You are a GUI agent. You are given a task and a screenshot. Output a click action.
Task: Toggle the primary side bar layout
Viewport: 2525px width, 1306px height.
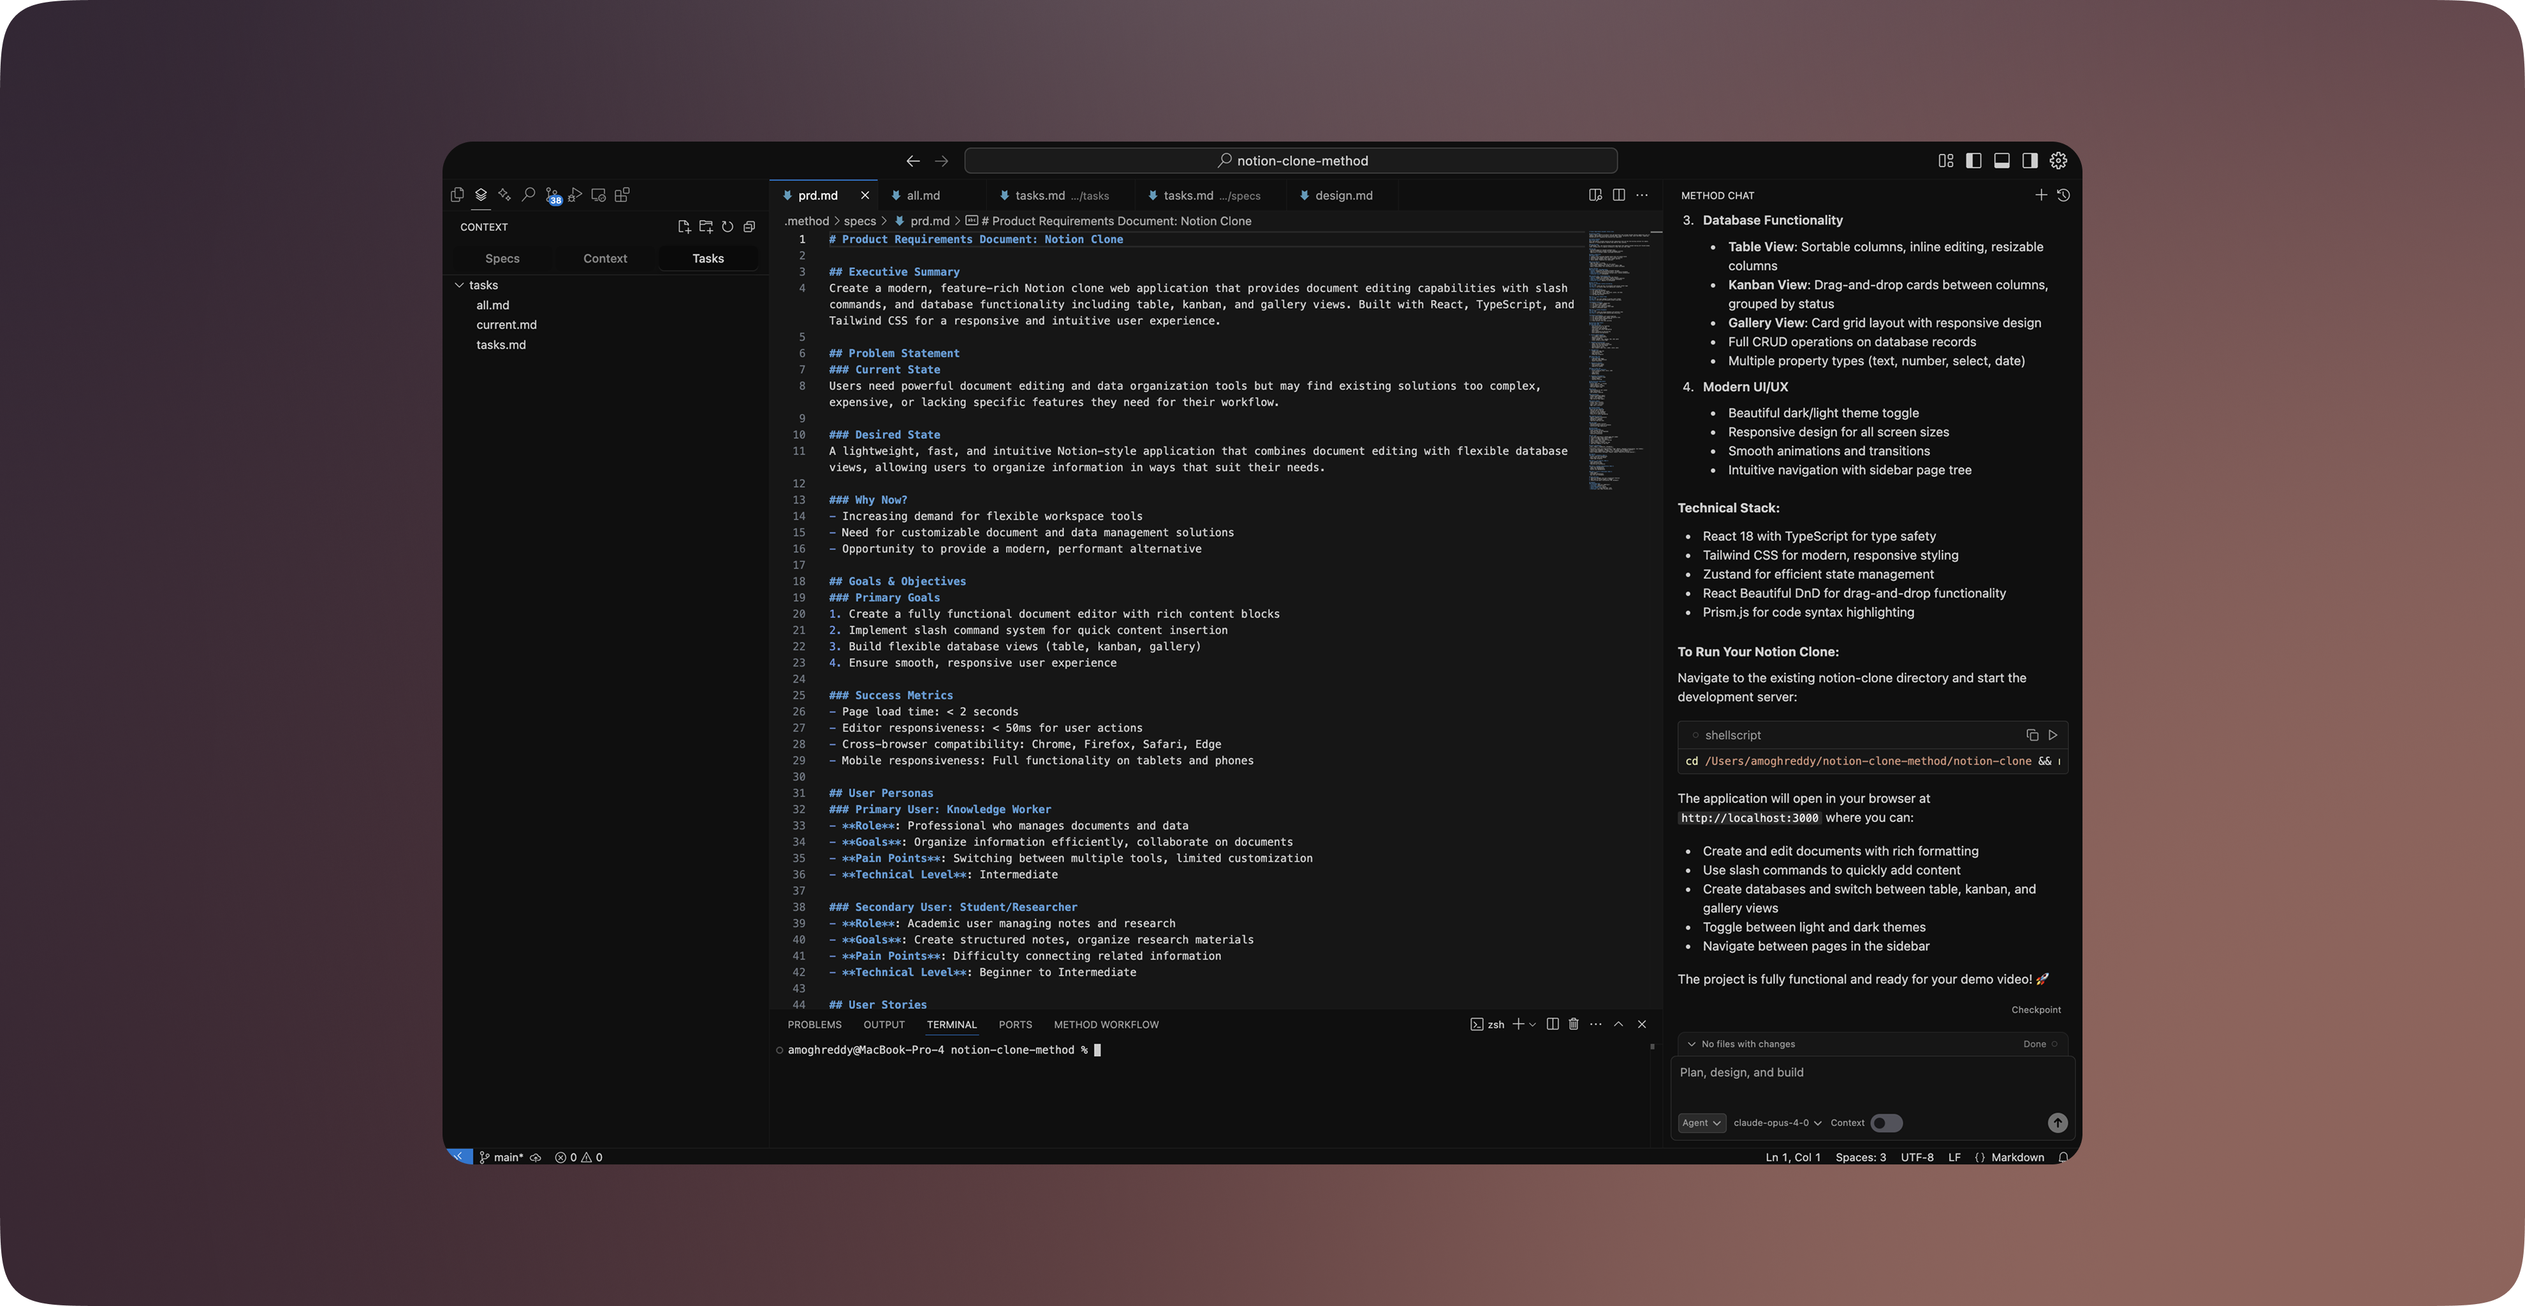click(1973, 161)
